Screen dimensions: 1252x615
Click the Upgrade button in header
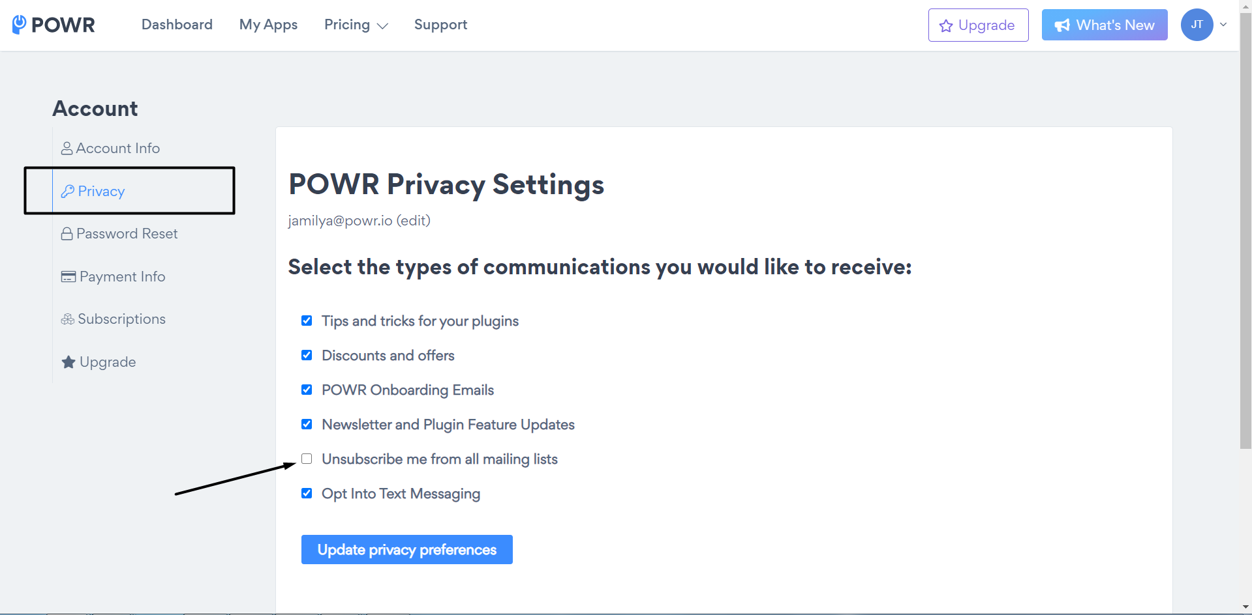click(x=978, y=25)
